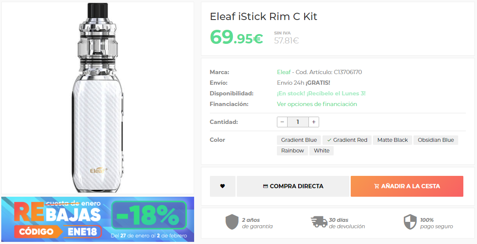Click the minus quantity button

coord(282,122)
